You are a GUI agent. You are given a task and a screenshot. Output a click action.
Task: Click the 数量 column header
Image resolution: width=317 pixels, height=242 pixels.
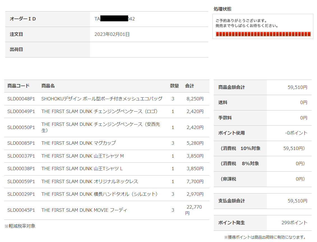(174, 86)
